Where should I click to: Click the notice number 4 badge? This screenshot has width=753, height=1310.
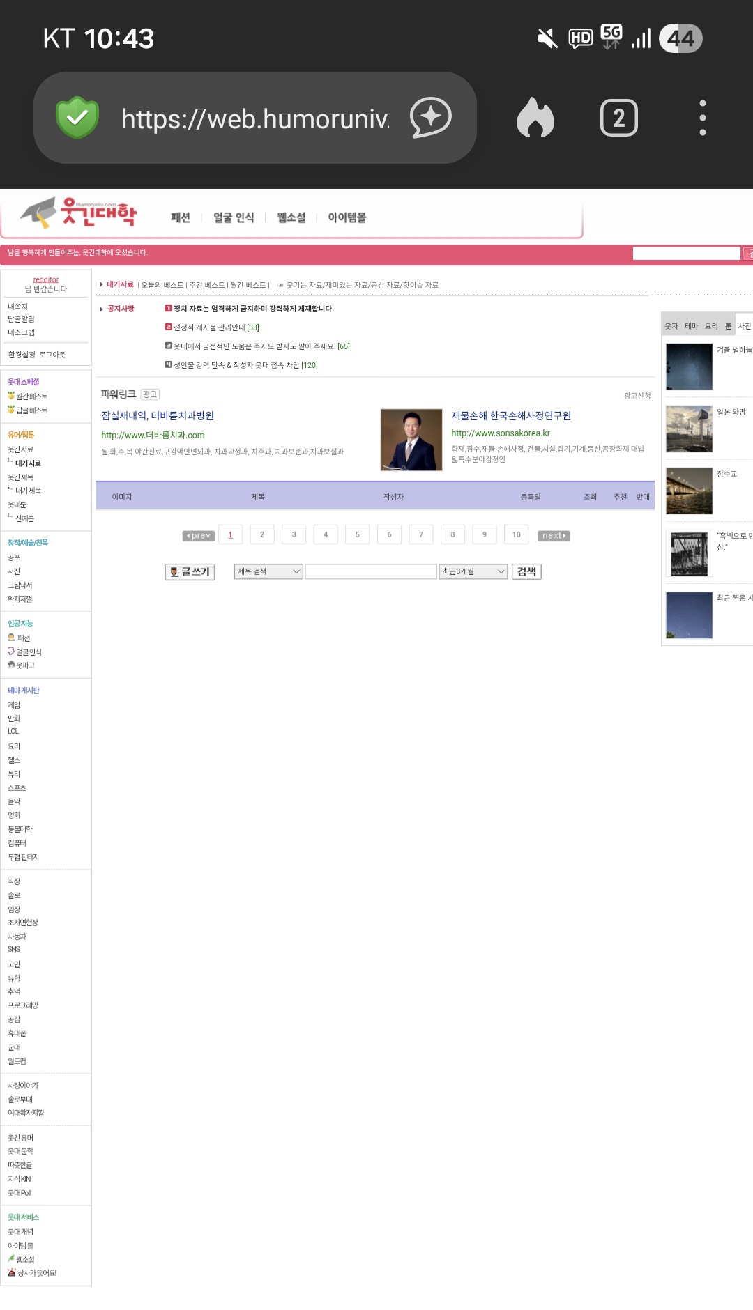[x=168, y=364]
